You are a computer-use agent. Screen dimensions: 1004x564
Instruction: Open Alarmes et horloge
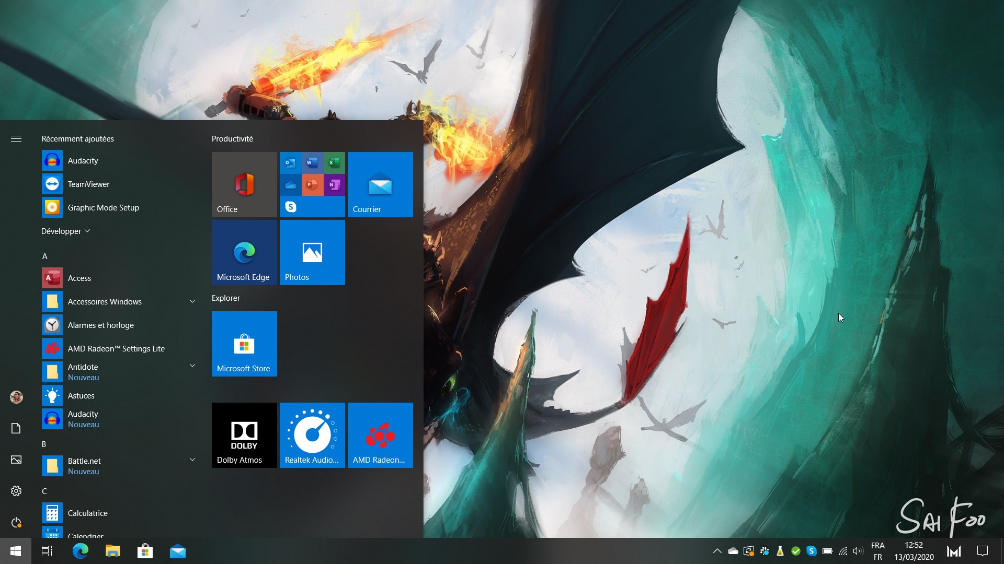119,325
